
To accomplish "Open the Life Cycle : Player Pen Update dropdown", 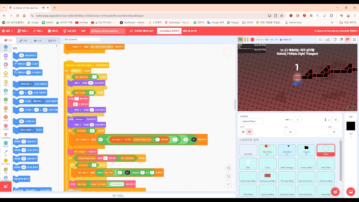I will point(80,65).
